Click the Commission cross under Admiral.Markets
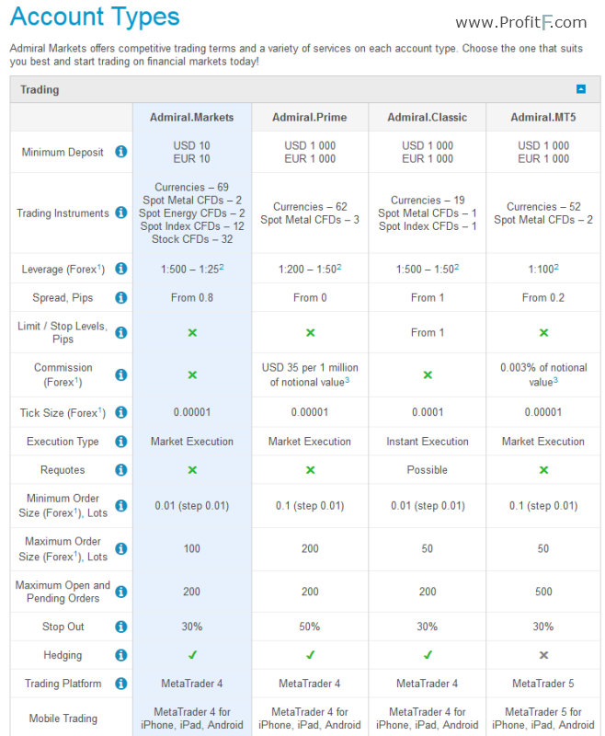605x736 pixels. 192,374
